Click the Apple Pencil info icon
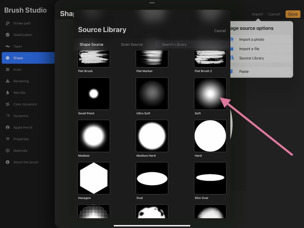The height and width of the screenshot is (228, 304). click(8, 127)
